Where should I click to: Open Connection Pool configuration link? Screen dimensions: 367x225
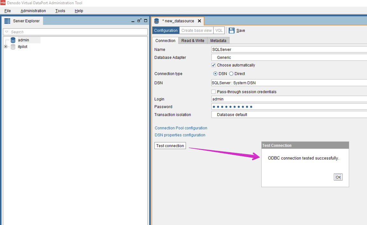[181, 128]
